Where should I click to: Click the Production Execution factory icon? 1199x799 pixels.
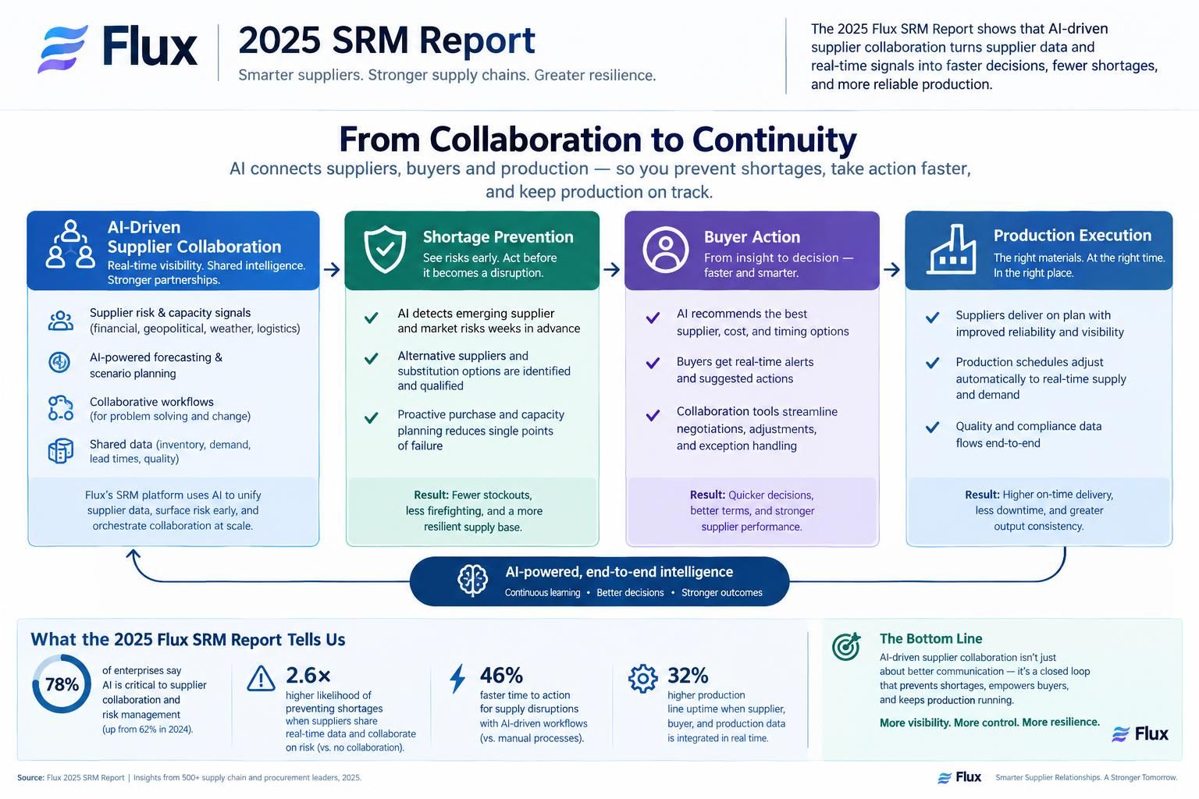952,249
